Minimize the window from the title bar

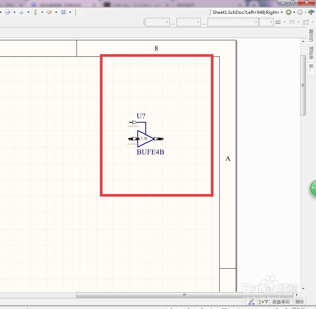pos(283,3)
